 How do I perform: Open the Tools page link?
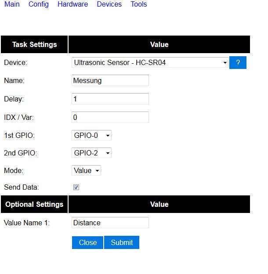139,4
